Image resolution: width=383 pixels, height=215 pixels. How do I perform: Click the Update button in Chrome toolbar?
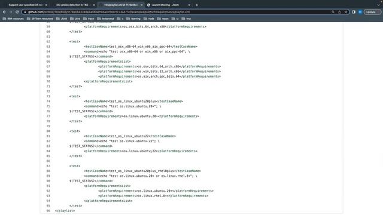point(372,12)
